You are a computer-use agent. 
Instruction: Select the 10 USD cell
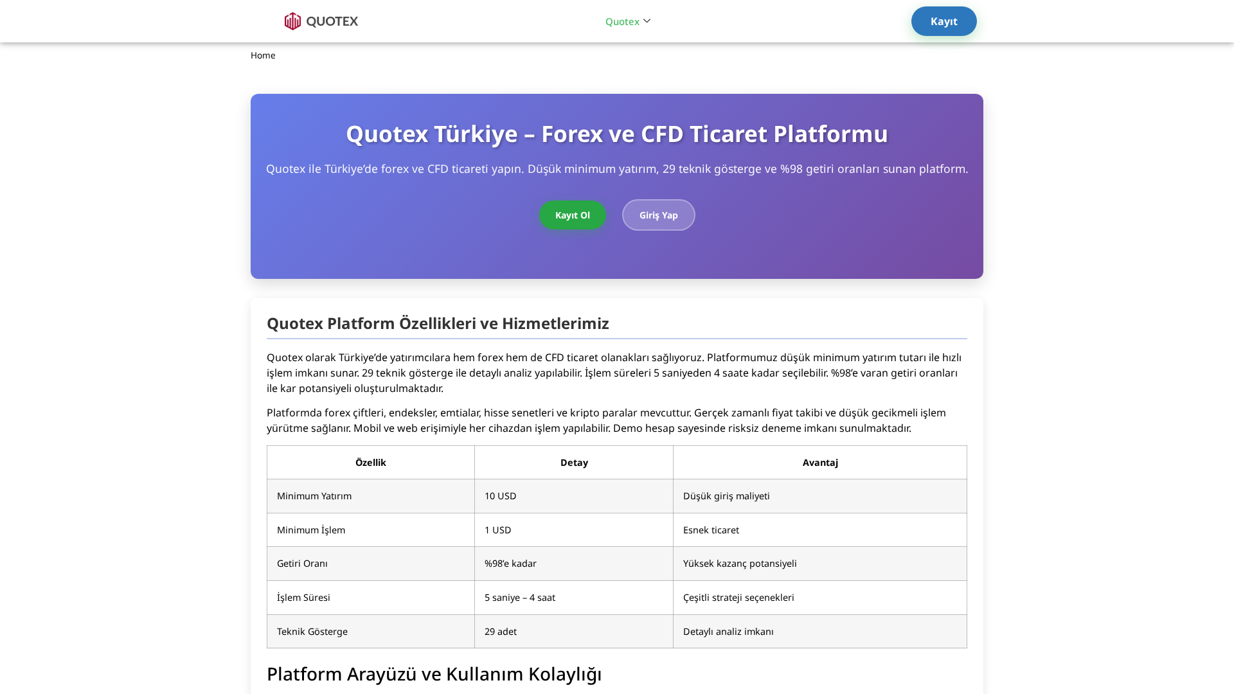[500, 495]
